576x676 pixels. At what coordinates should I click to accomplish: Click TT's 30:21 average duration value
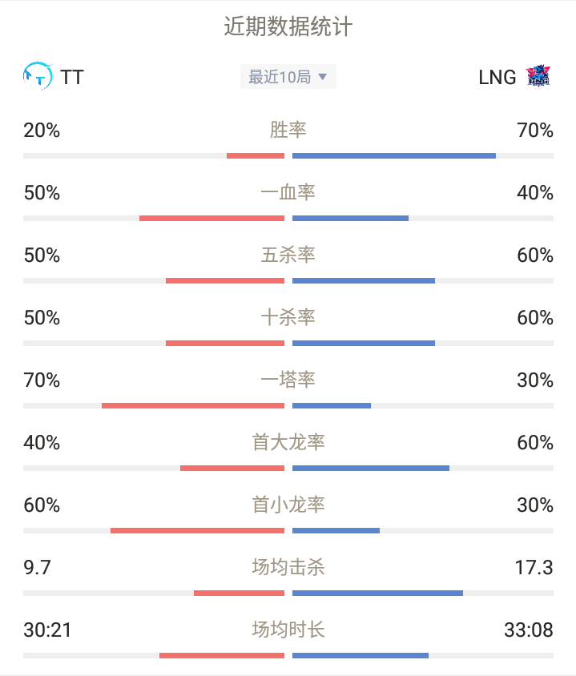[47, 630]
